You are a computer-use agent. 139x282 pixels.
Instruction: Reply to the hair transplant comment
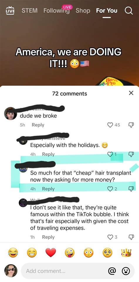[48, 189]
